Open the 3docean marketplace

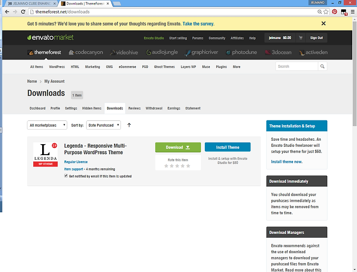tap(278, 53)
